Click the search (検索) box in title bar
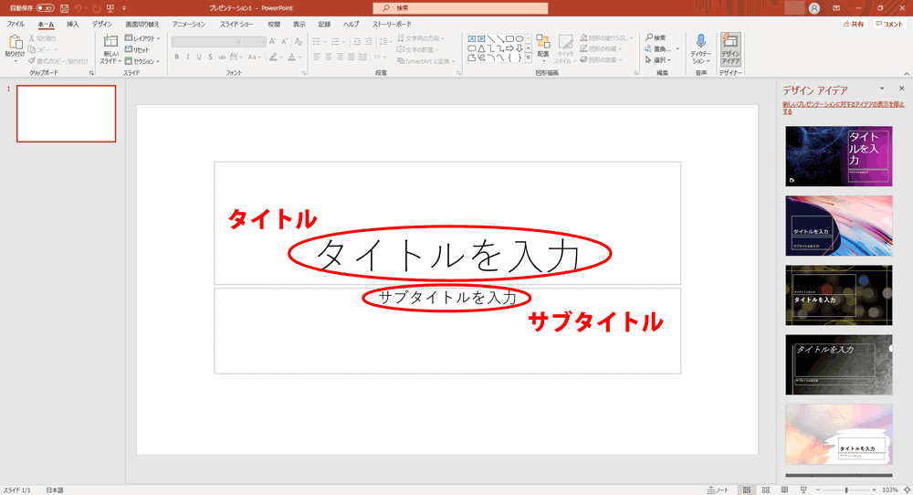Image resolution: width=913 pixels, height=495 pixels. pos(460,8)
